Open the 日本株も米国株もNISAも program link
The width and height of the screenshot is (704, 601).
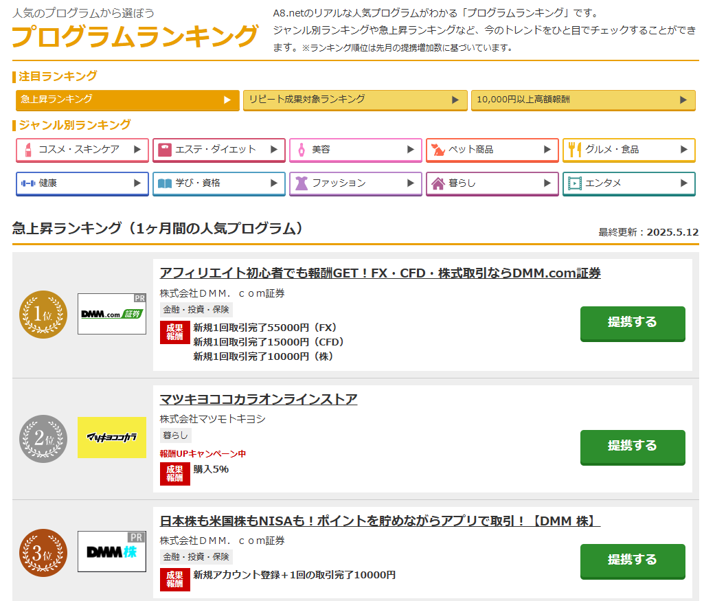tap(381, 521)
